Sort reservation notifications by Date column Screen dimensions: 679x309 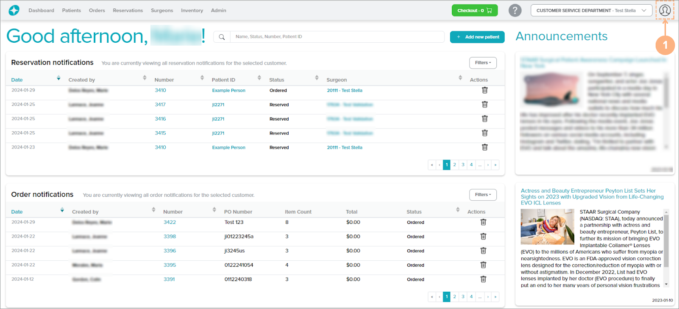(17, 80)
